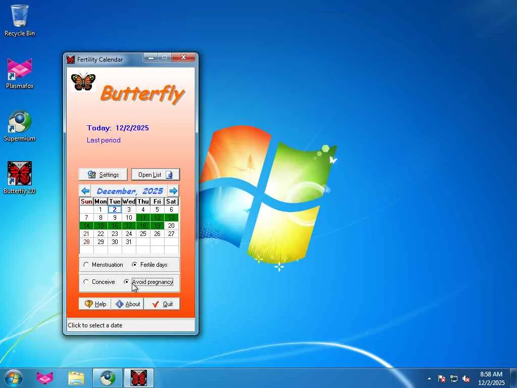
Task: Go to next month with right arrow
Action: click(173, 190)
